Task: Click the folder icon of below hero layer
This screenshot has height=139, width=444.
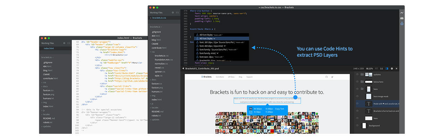Action: [362, 82]
